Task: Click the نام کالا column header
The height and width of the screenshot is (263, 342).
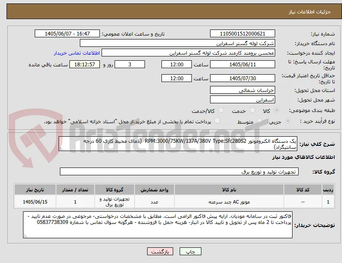Action: pos(229,190)
